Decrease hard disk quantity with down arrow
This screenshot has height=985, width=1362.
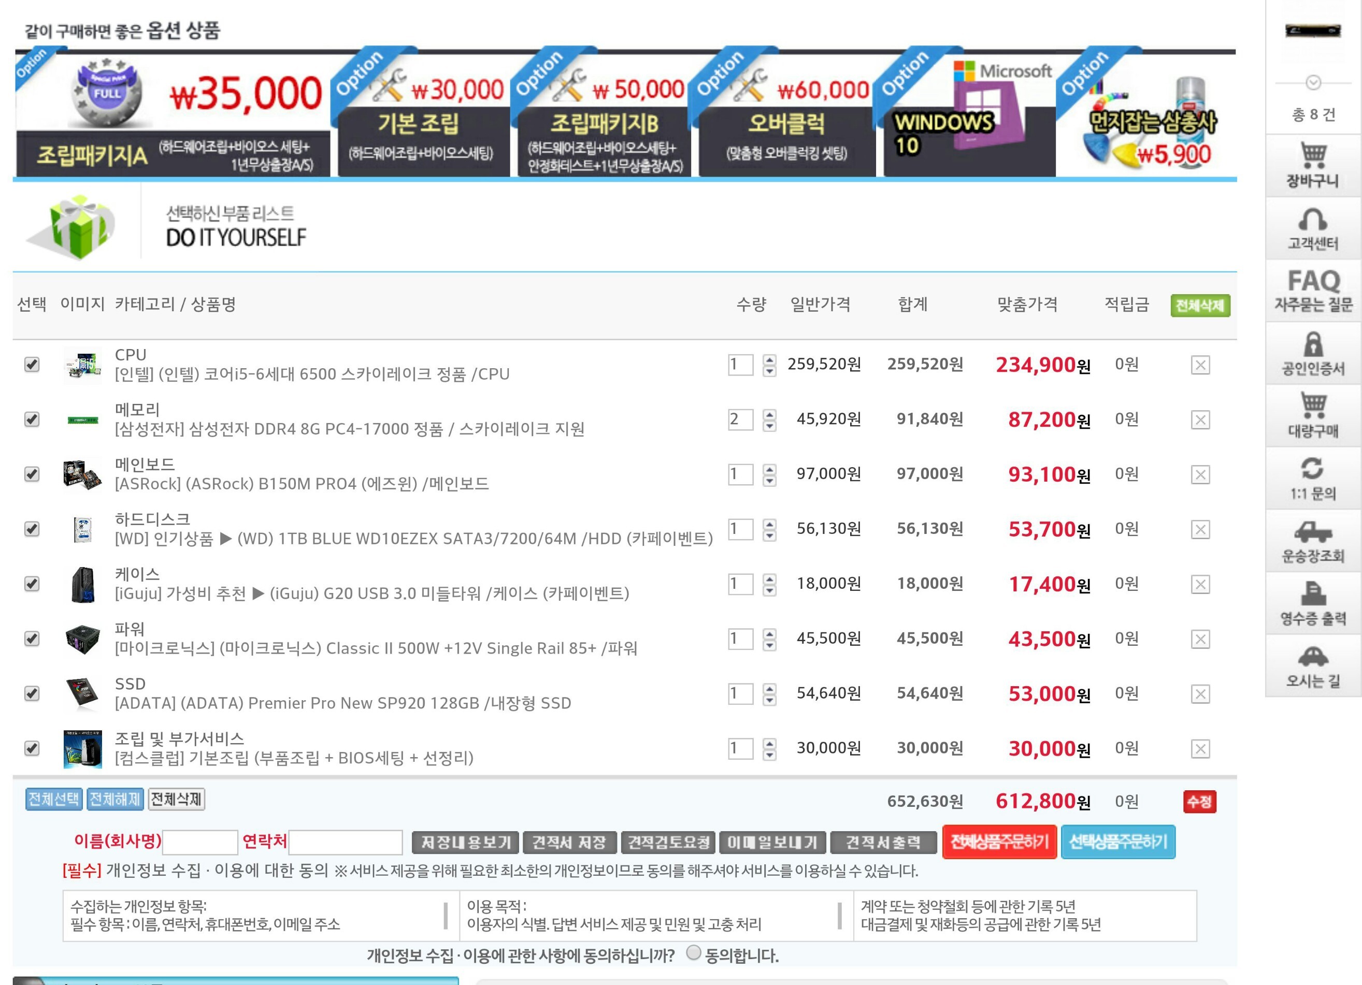click(769, 535)
